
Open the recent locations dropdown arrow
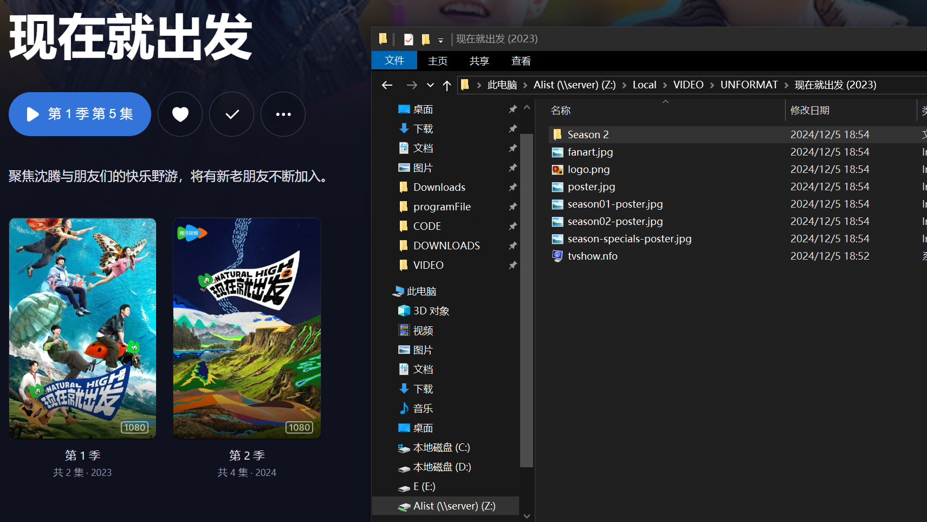coord(430,85)
